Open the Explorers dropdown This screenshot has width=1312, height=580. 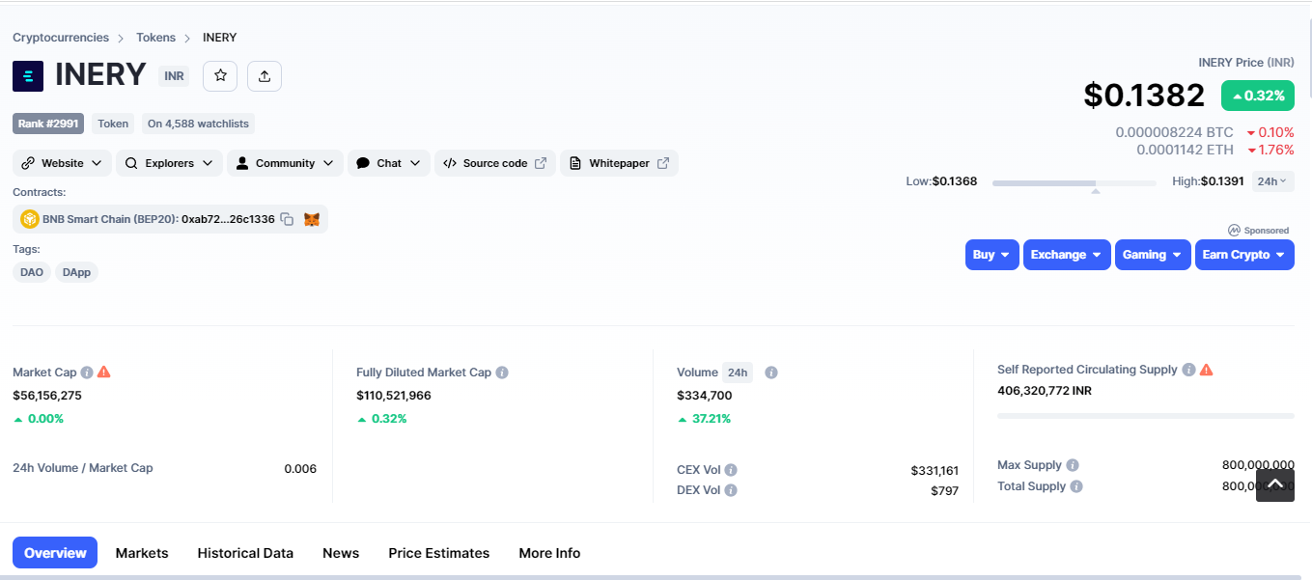169,163
